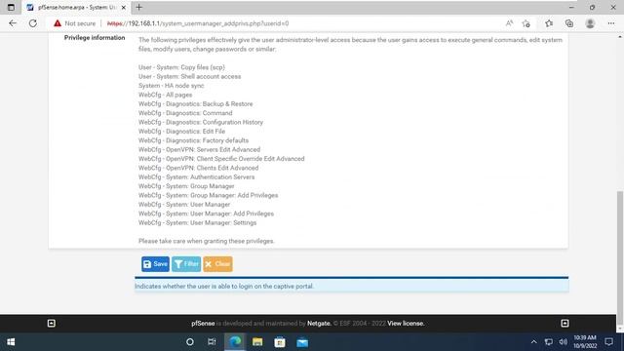Click 'WebCfg - Diagnostics: Backup & Restore' text
The height and width of the screenshot is (351, 624).
[195, 104]
